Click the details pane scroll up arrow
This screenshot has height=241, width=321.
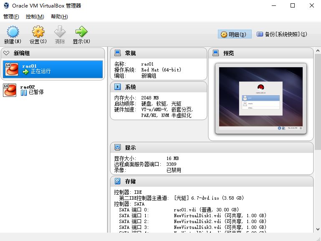pyautogui.click(x=318, y=51)
